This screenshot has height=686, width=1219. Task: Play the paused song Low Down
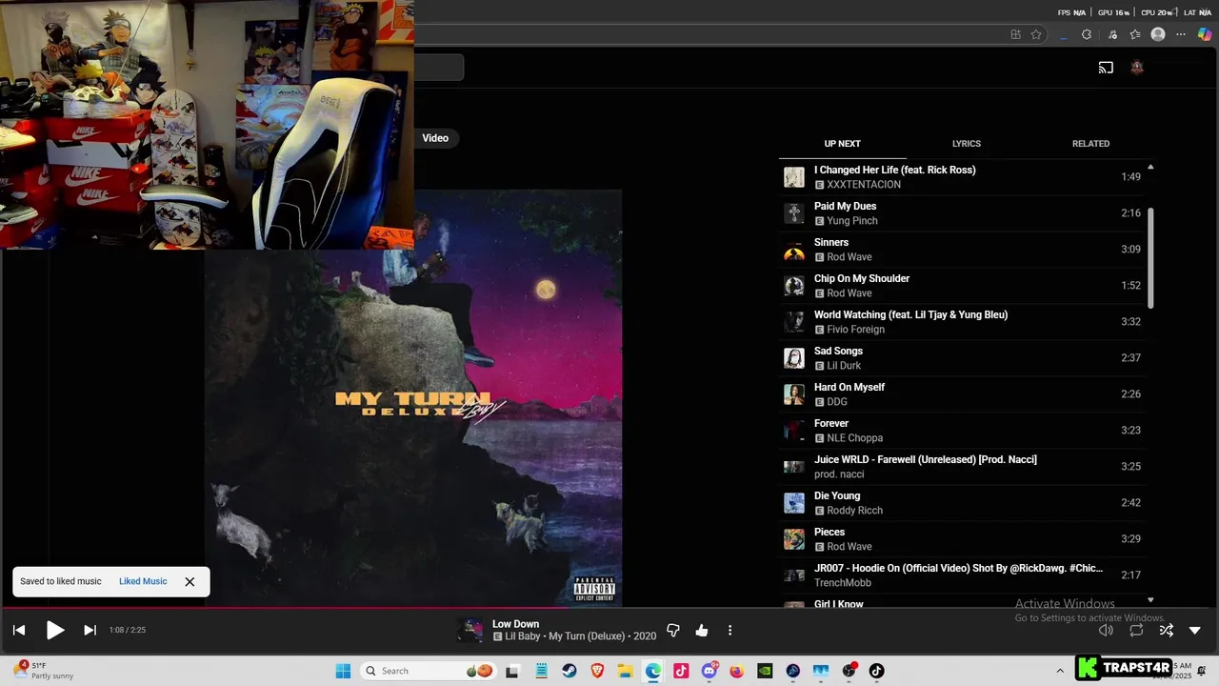point(55,630)
